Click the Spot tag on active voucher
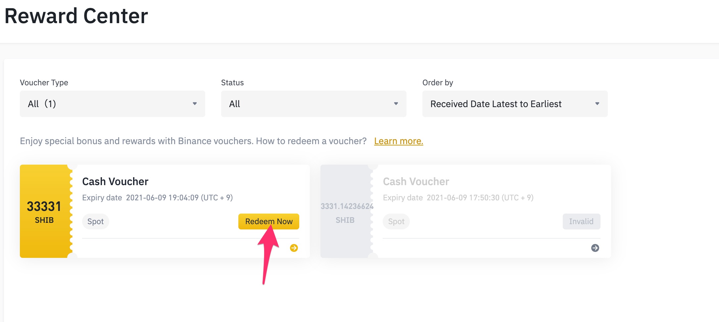 click(x=95, y=221)
